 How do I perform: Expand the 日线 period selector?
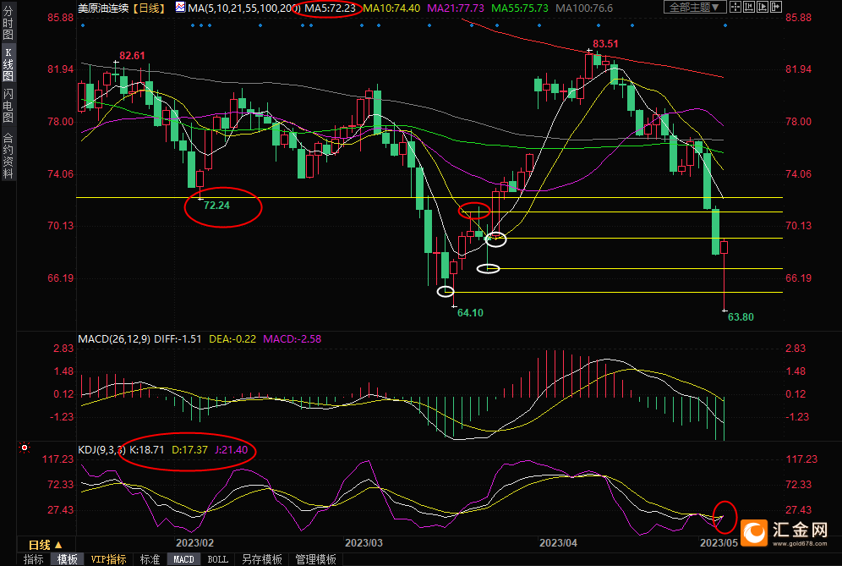pyautogui.click(x=45, y=545)
